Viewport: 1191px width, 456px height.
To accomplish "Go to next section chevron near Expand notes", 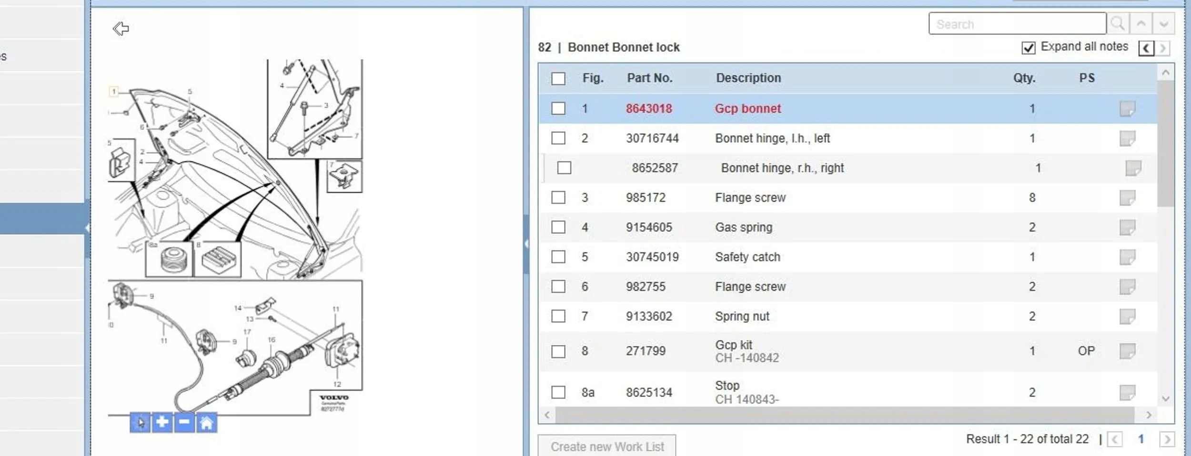I will pos(1163,48).
